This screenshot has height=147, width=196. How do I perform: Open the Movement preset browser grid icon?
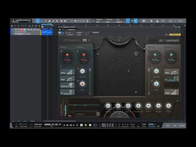(x=85, y=40)
